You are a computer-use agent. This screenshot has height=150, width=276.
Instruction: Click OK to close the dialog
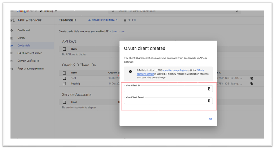pyautogui.click(x=210, y=119)
